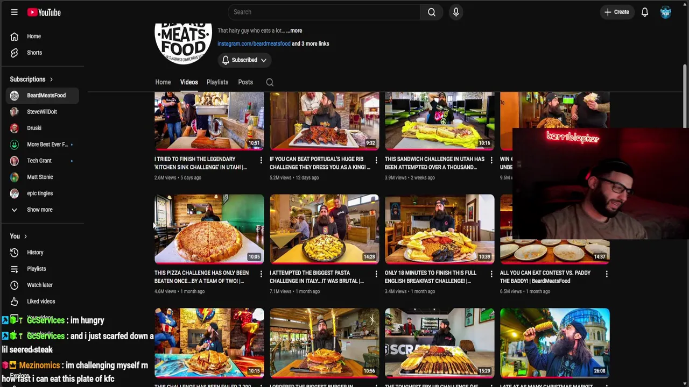
Task: Click inside the Search input field
Action: click(324, 12)
